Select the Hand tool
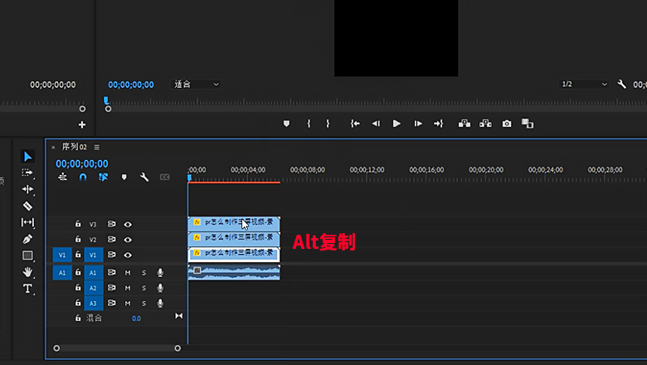This screenshot has height=365, width=647. (x=27, y=271)
